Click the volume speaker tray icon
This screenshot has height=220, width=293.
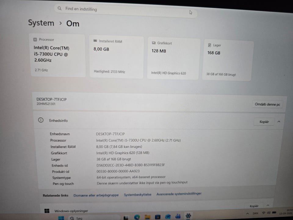(x=269, y=213)
